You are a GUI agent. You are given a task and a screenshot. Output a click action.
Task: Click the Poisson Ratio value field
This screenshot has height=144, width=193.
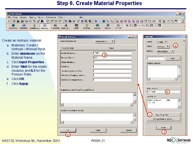[112, 57]
